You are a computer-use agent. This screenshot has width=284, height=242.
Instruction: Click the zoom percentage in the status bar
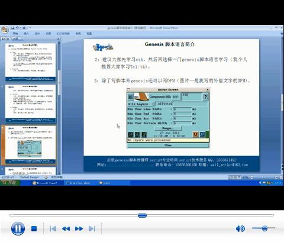(246, 178)
